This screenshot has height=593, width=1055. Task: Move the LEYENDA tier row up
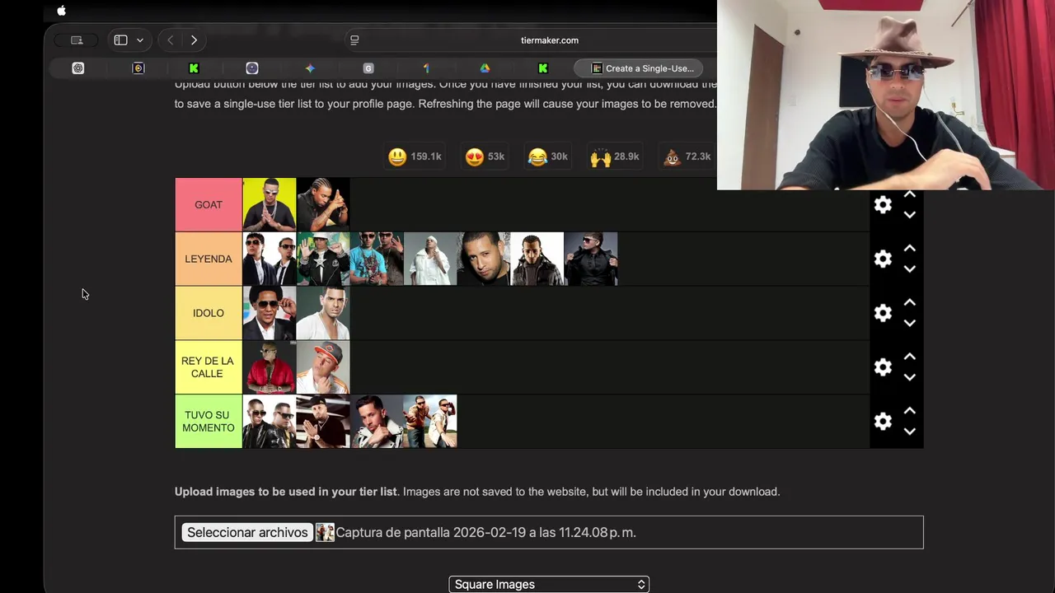pos(909,248)
